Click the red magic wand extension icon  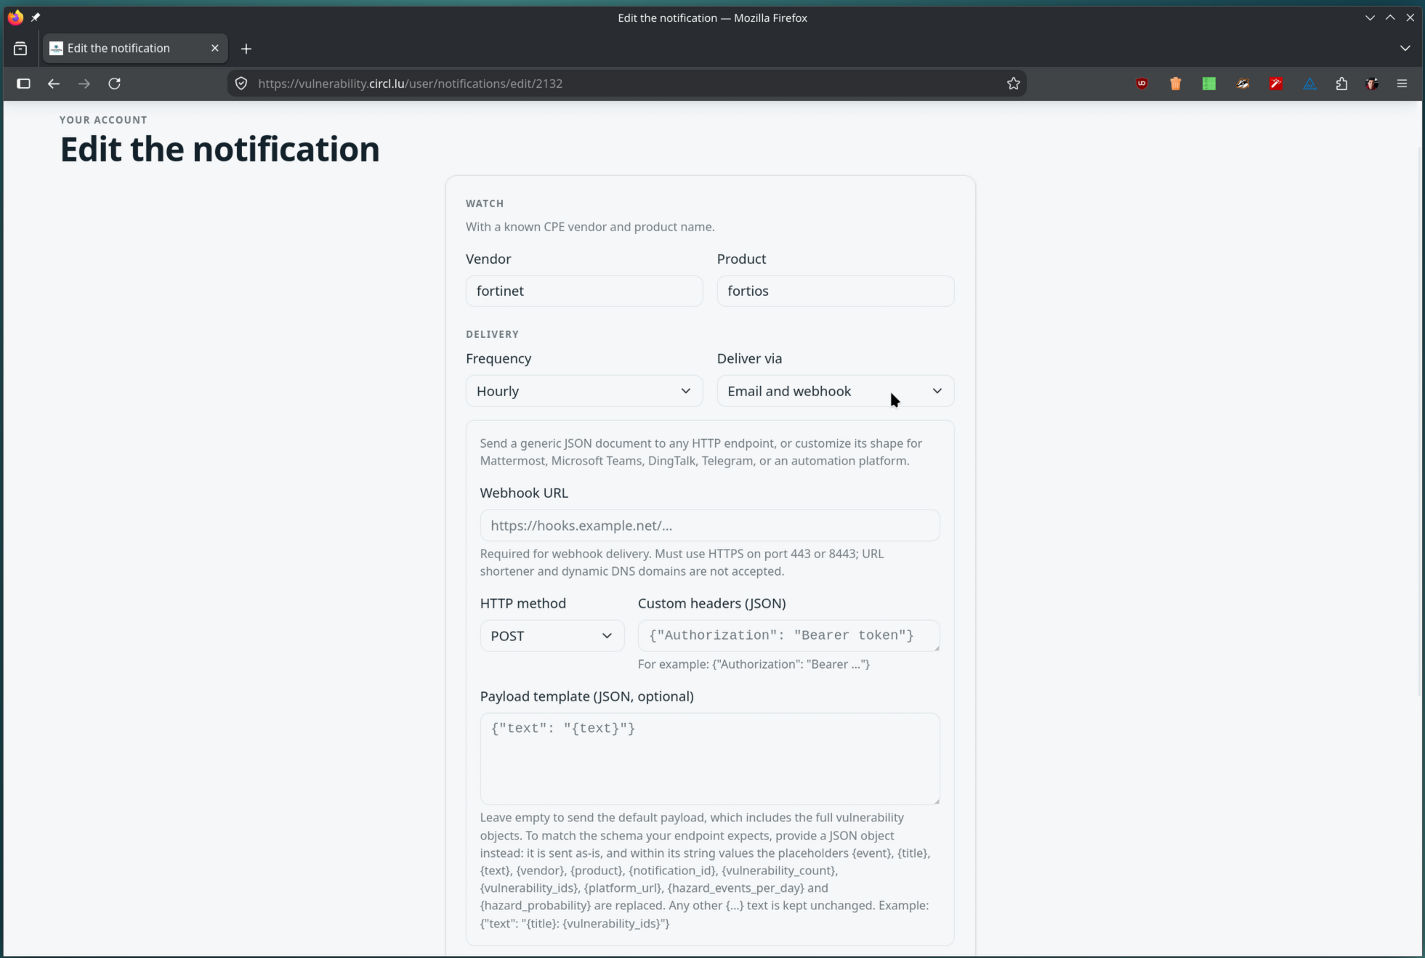click(1276, 84)
